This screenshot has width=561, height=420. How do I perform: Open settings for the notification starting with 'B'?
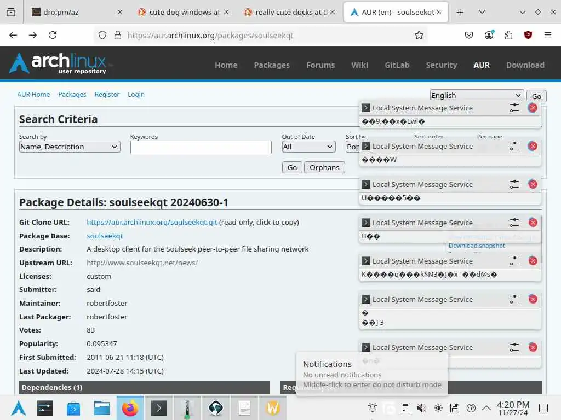514,223
